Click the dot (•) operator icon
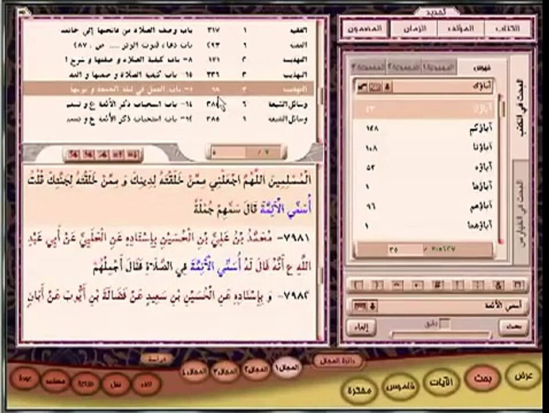The image size is (549, 413). point(417,285)
